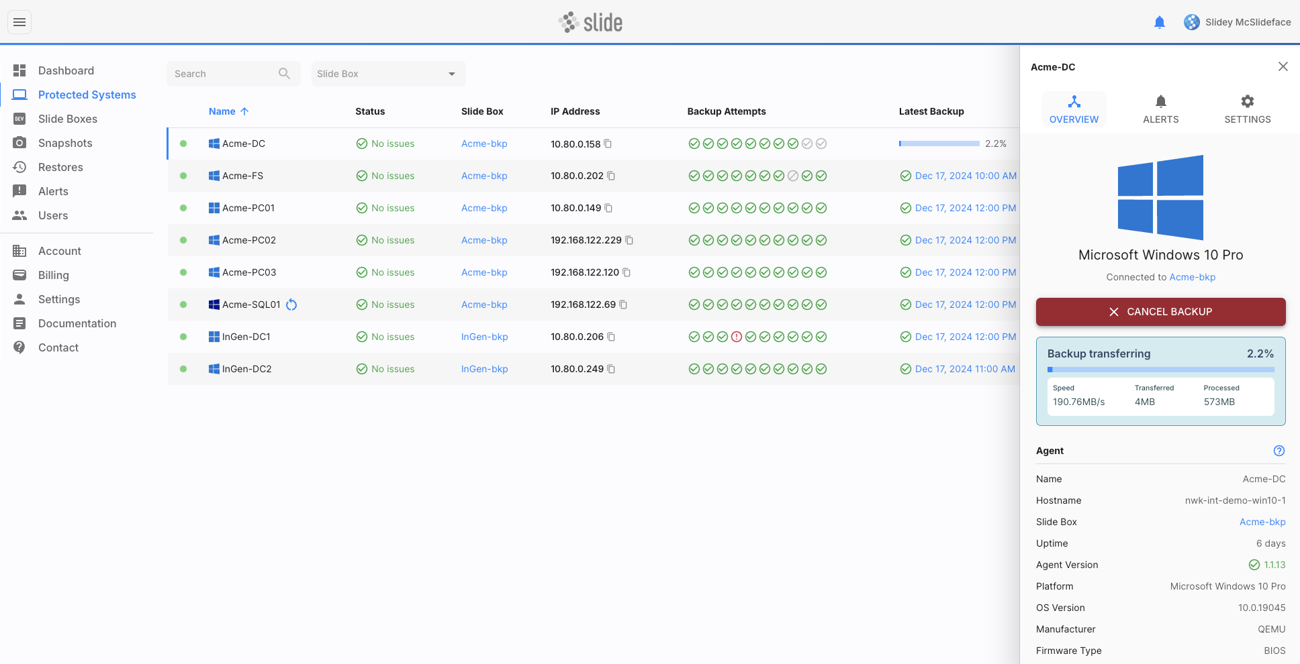The width and height of the screenshot is (1300, 664).
Task: Click the Acme-SQL01 backup-in-progress icon
Action: point(291,305)
